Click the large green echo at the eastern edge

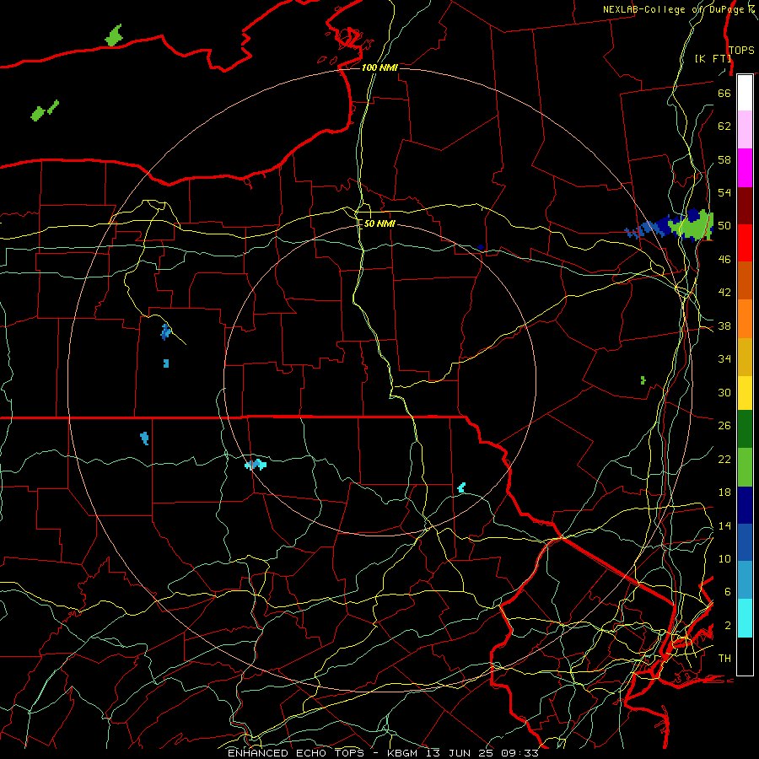[x=695, y=224]
